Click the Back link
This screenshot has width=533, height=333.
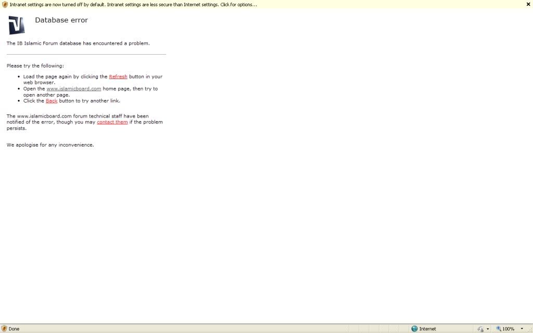(x=52, y=101)
